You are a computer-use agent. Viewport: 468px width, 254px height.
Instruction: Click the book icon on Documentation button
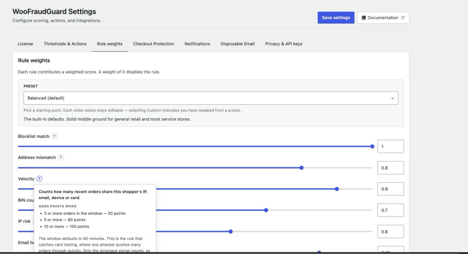click(363, 18)
